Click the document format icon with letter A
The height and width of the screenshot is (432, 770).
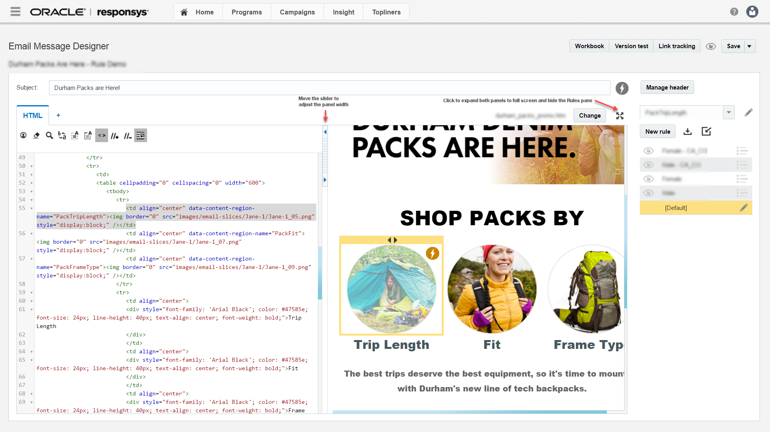pyautogui.click(x=88, y=136)
